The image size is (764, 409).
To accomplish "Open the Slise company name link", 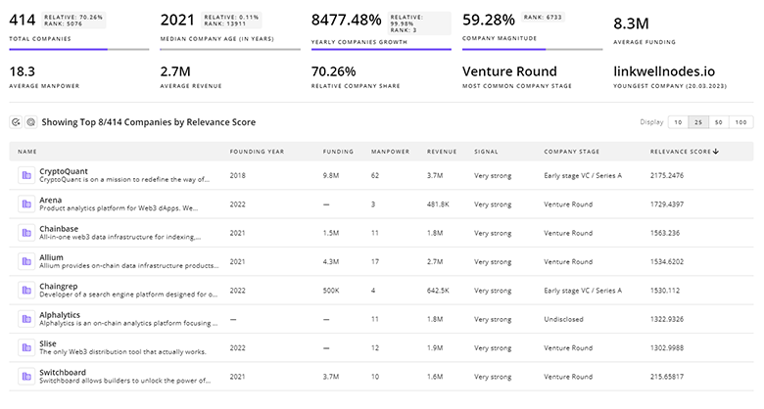I will pos(47,343).
